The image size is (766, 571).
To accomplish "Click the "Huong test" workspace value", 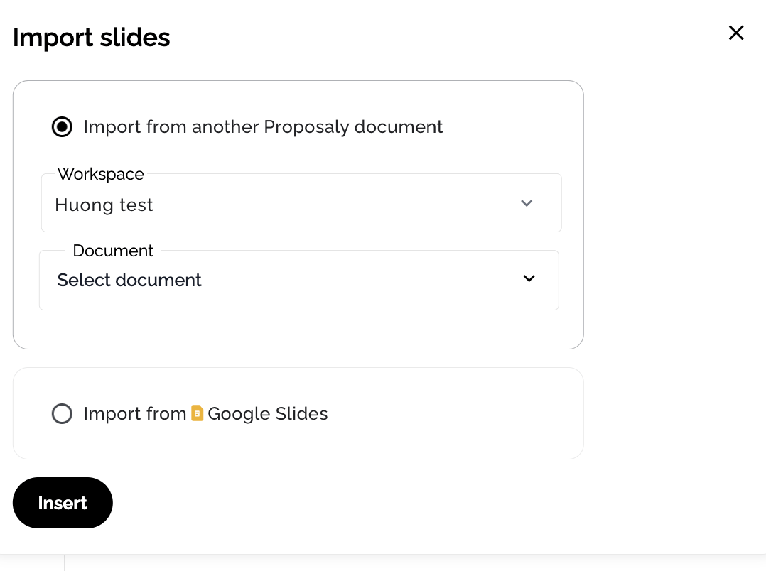I will coord(104,205).
